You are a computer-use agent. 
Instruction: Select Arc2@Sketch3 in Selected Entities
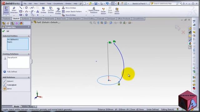[13, 40]
